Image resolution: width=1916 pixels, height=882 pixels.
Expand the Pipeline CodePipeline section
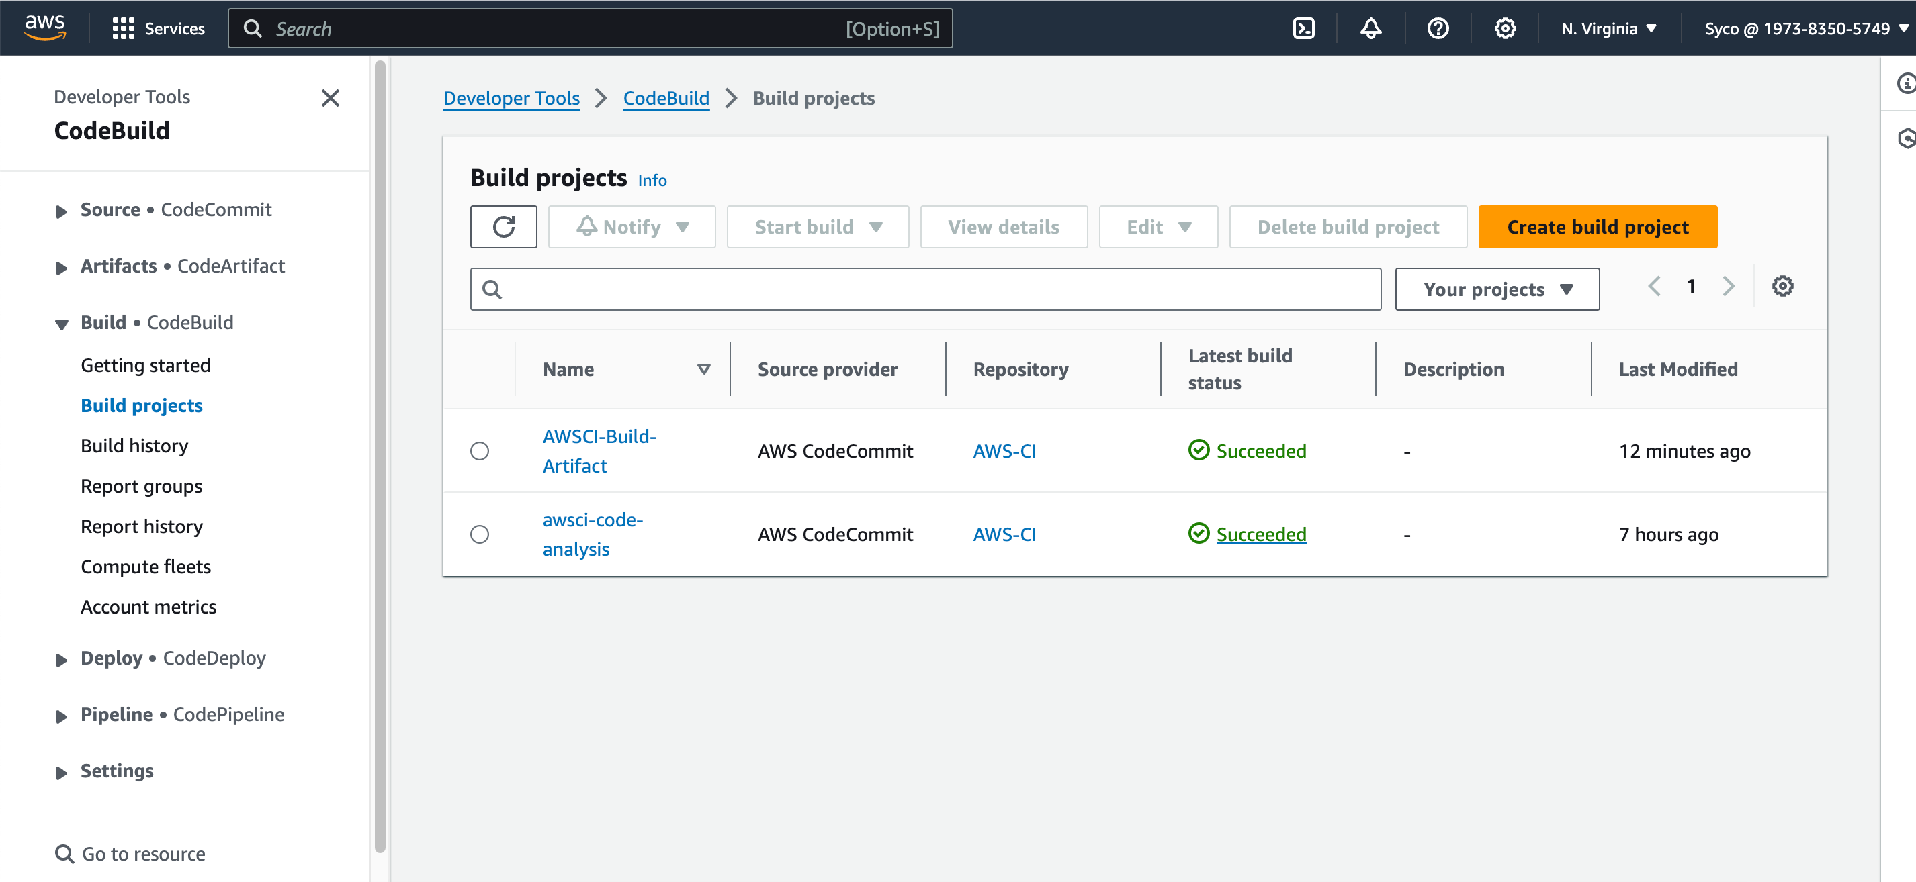pyautogui.click(x=62, y=716)
